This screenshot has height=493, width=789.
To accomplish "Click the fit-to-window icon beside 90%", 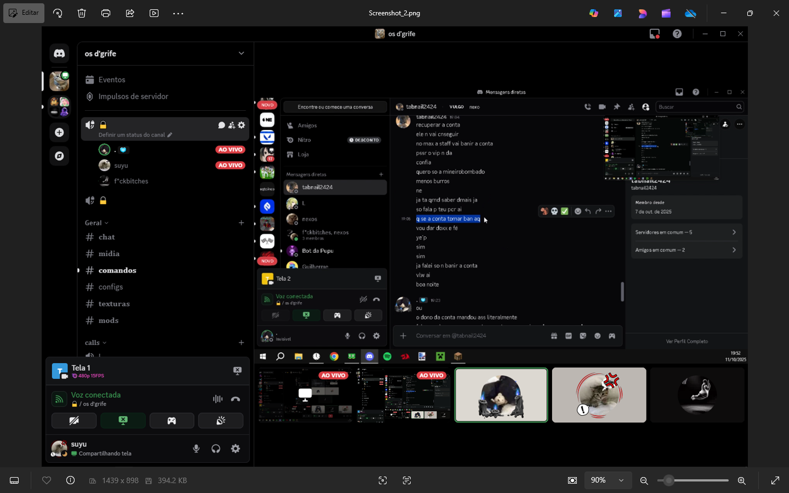I will pos(572,480).
